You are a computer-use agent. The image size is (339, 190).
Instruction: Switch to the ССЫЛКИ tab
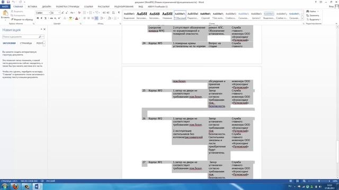point(88,7)
